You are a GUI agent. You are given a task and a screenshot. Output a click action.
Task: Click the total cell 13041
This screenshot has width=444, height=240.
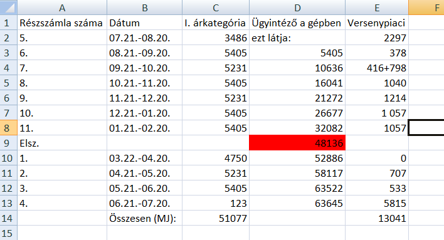pos(377,218)
